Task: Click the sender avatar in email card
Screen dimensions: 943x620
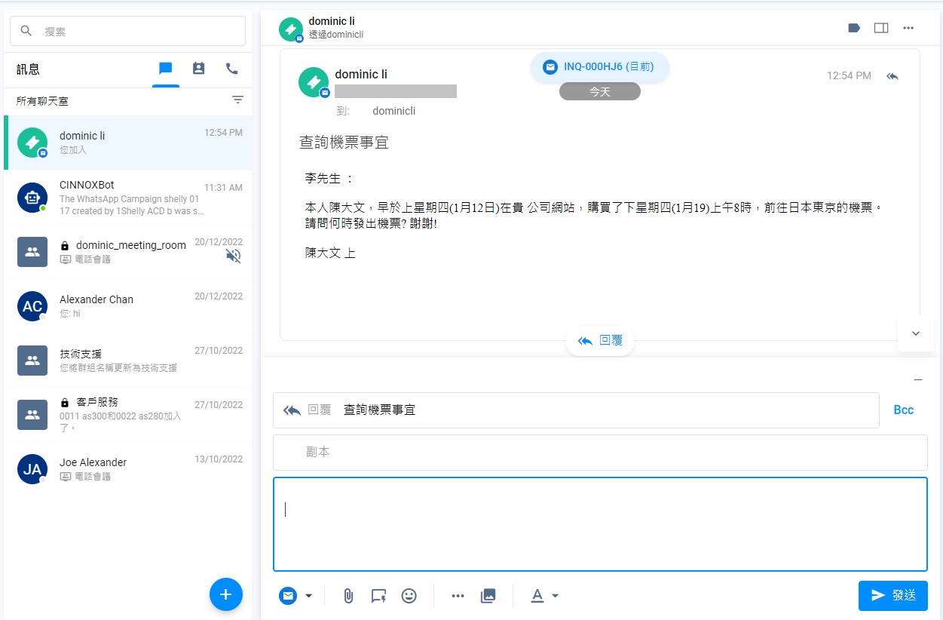Action: (x=314, y=82)
